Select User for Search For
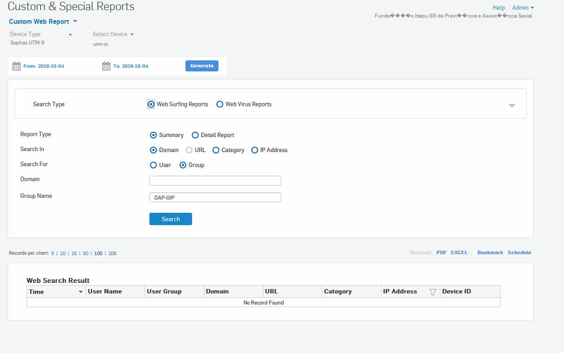 (153, 165)
